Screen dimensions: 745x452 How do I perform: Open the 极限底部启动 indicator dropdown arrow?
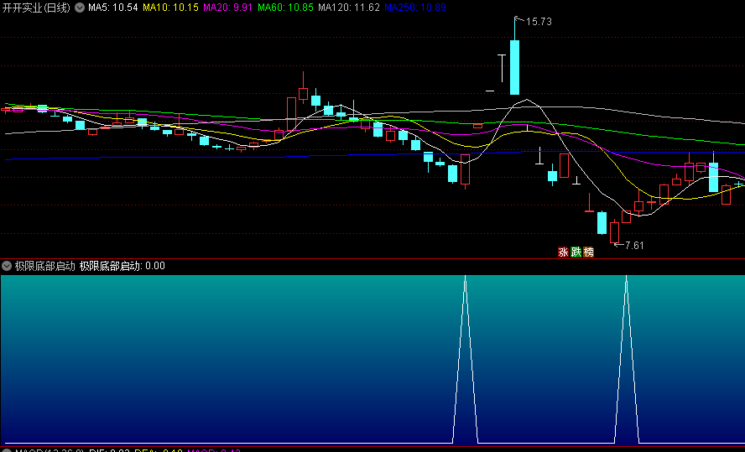coord(7,266)
